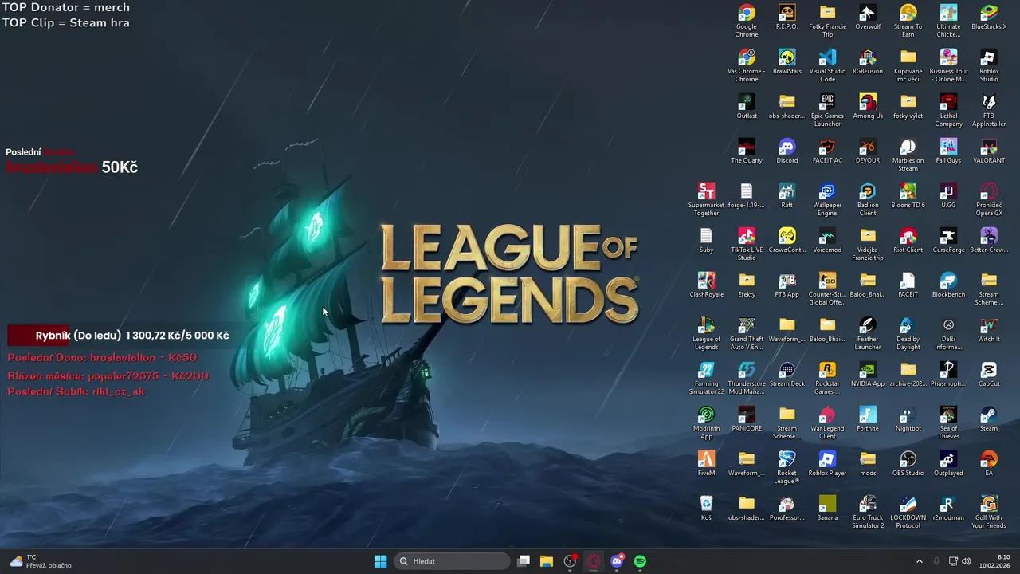Screen dimensions: 1020x574
Task: Launch FiveM desktop shortcut
Action: click(x=706, y=464)
